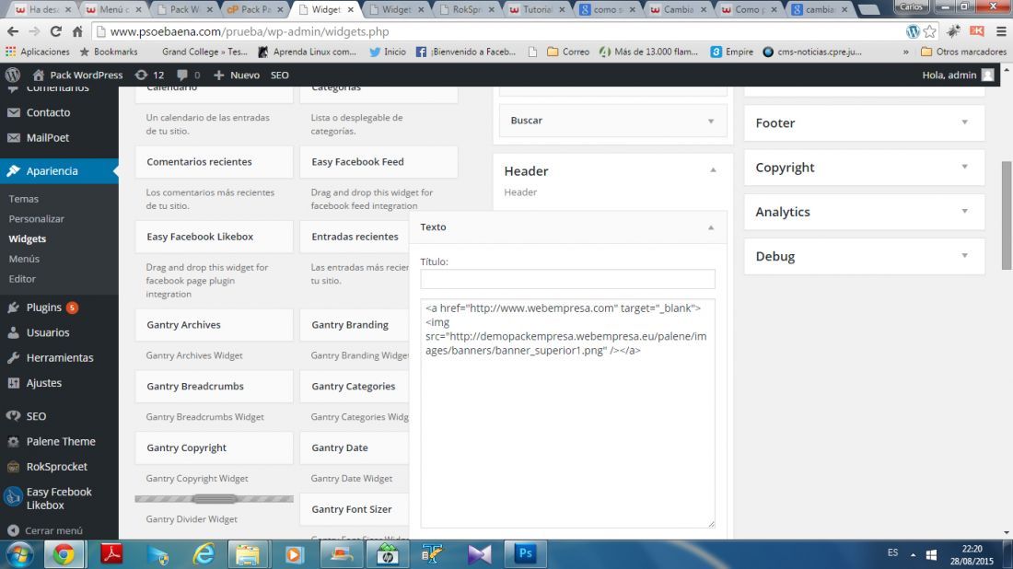Switch to the Tutorial browser tab
The image size is (1013, 569).
[x=538, y=10]
